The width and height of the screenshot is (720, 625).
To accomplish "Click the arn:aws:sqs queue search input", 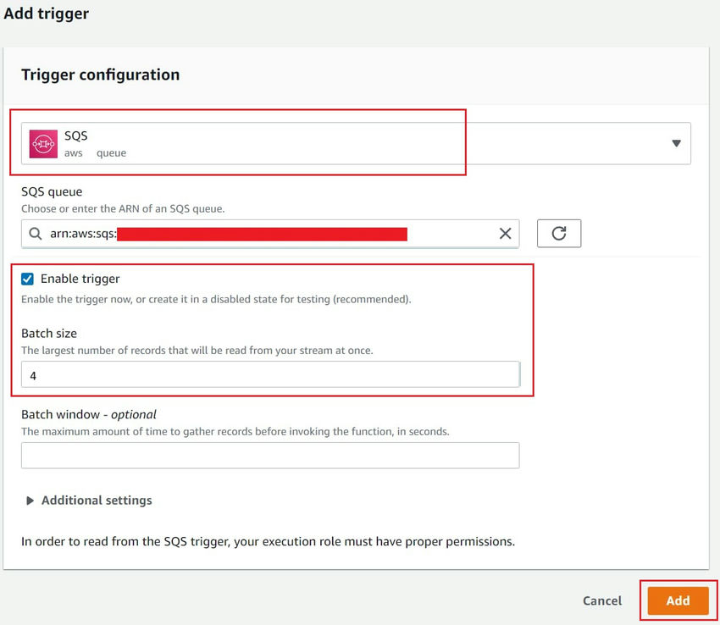I will (x=254, y=234).
